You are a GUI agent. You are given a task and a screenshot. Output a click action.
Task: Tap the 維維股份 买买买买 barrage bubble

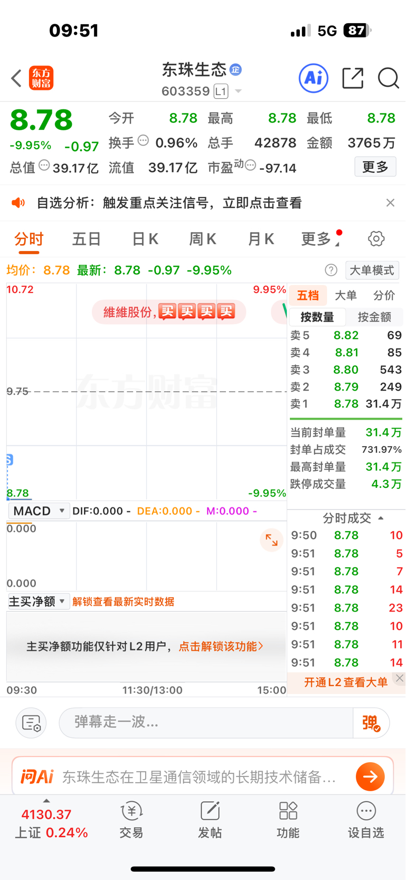(169, 312)
